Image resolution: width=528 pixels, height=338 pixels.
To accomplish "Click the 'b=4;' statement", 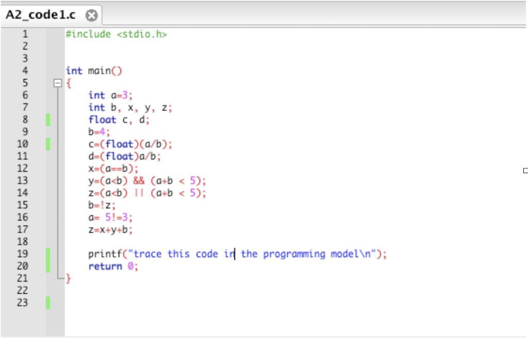I will (x=99, y=132).
